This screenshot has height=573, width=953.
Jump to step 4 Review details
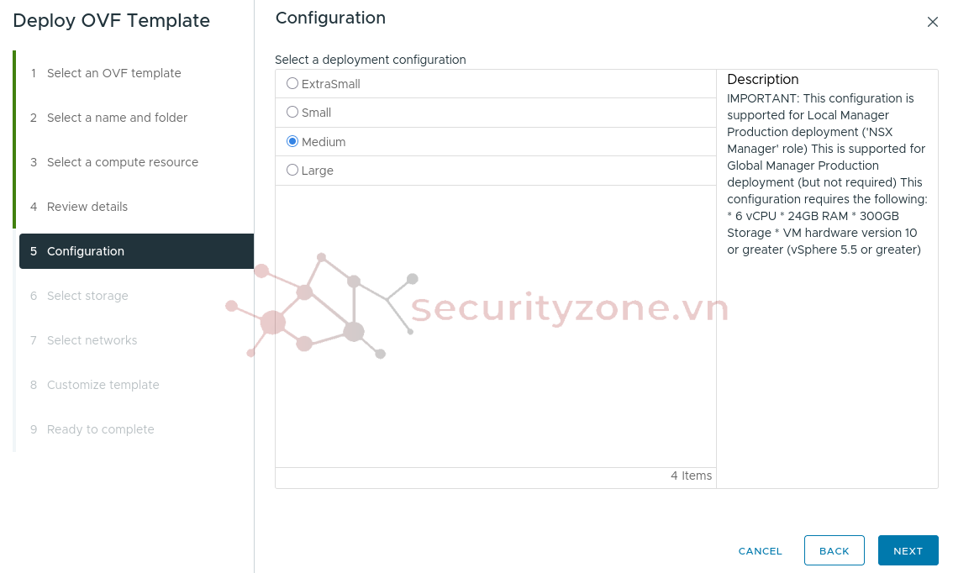point(87,207)
